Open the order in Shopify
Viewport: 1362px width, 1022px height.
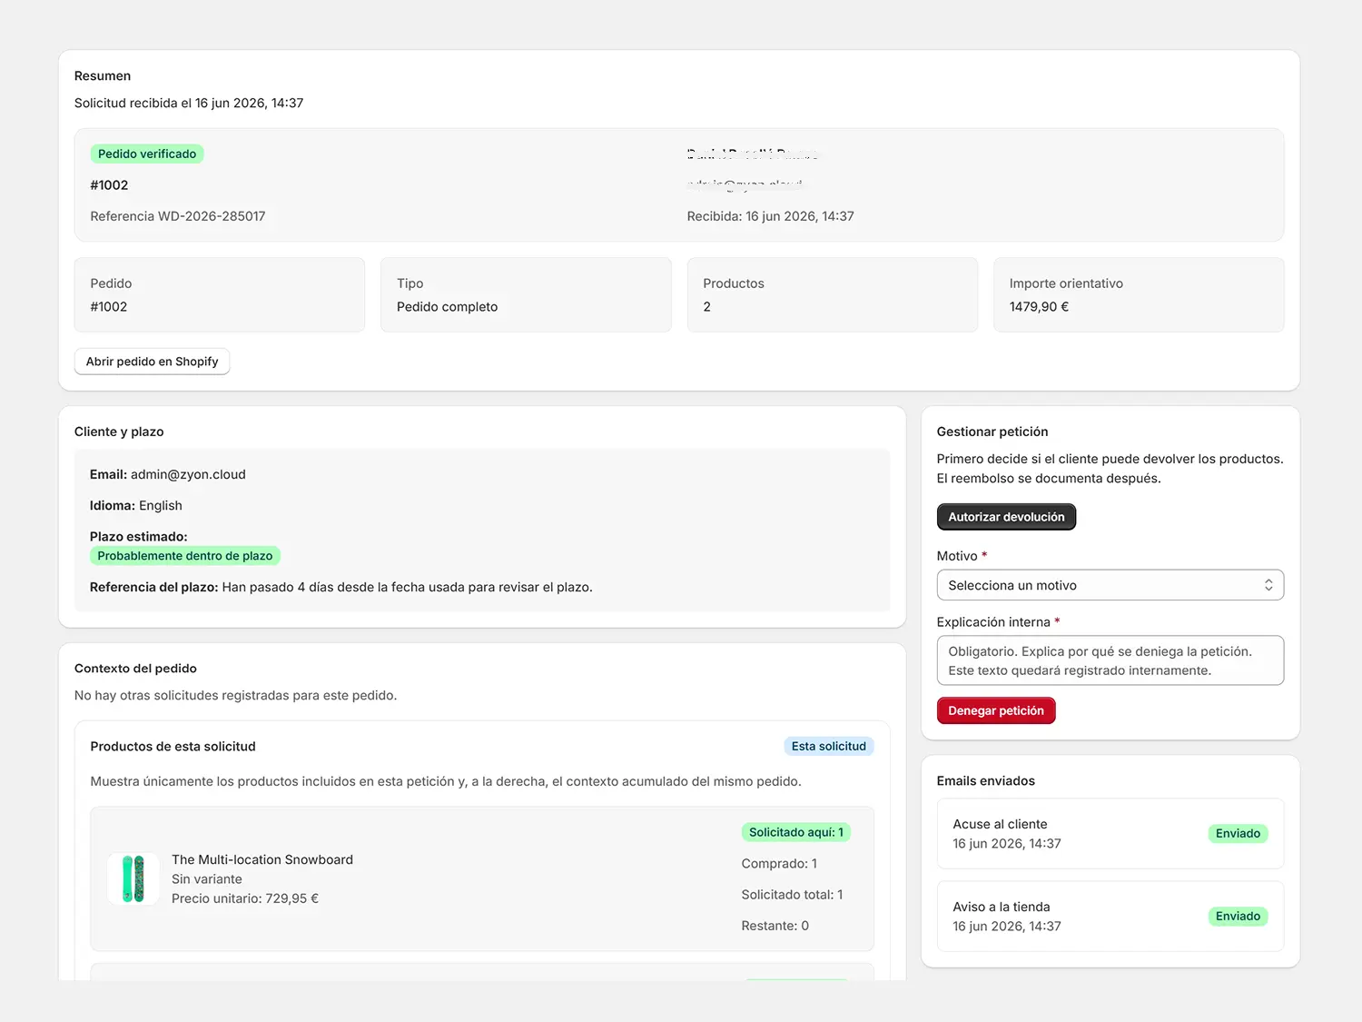152,362
